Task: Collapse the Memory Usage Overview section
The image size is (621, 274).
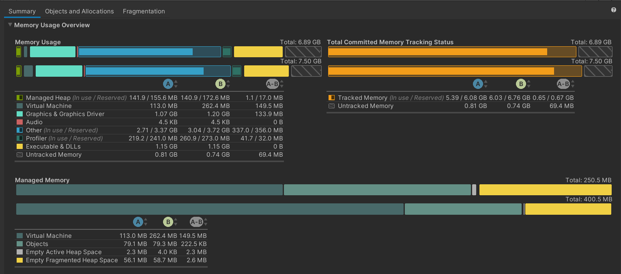Action: pyautogui.click(x=10, y=25)
